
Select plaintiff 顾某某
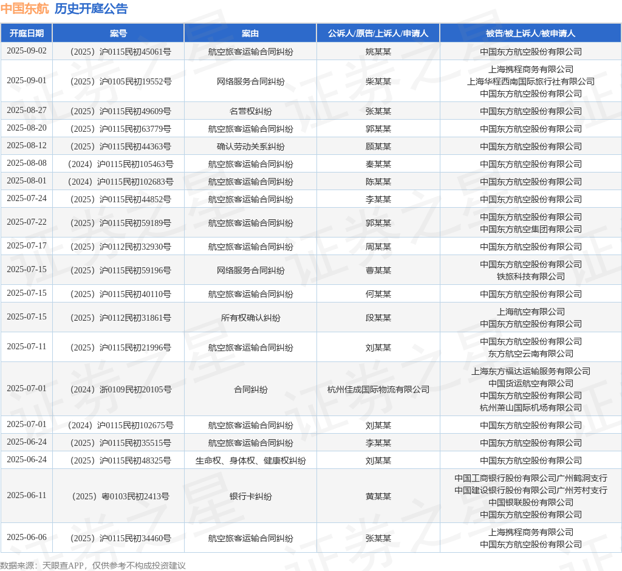[x=378, y=146]
